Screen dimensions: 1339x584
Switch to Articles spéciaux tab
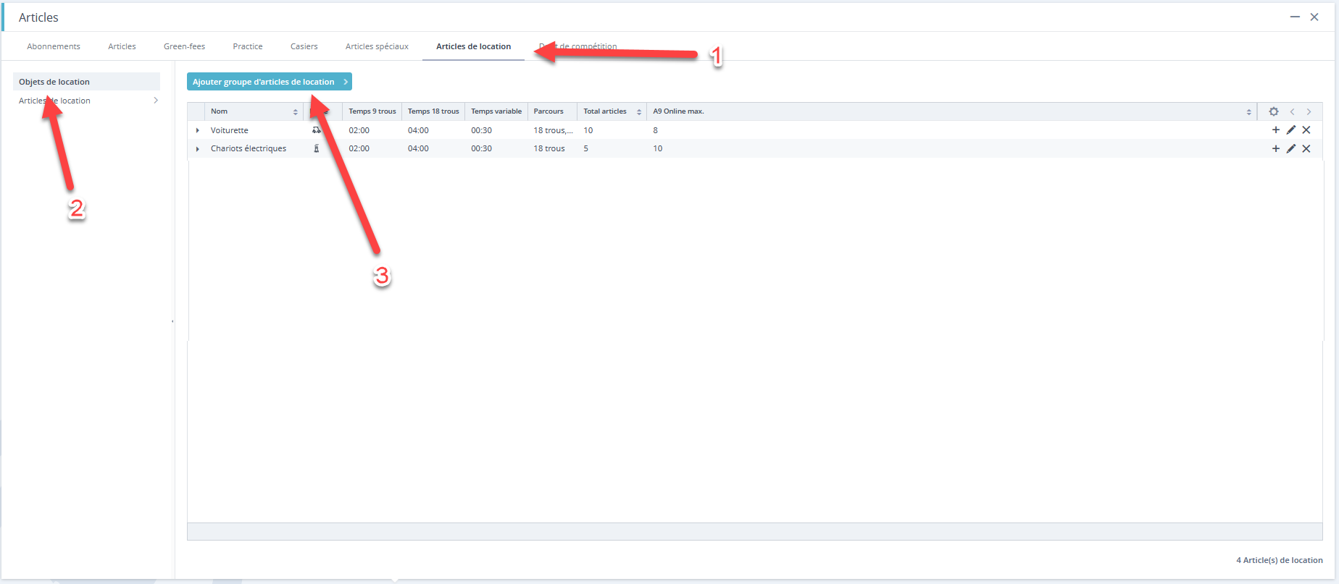[377, 46]
